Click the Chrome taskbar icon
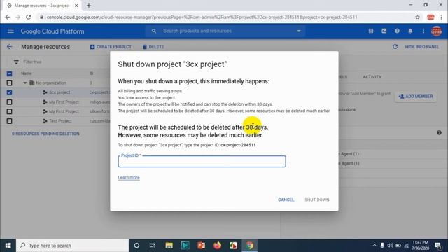The height and width of the screenshot is (252, 448). point(250,246)
